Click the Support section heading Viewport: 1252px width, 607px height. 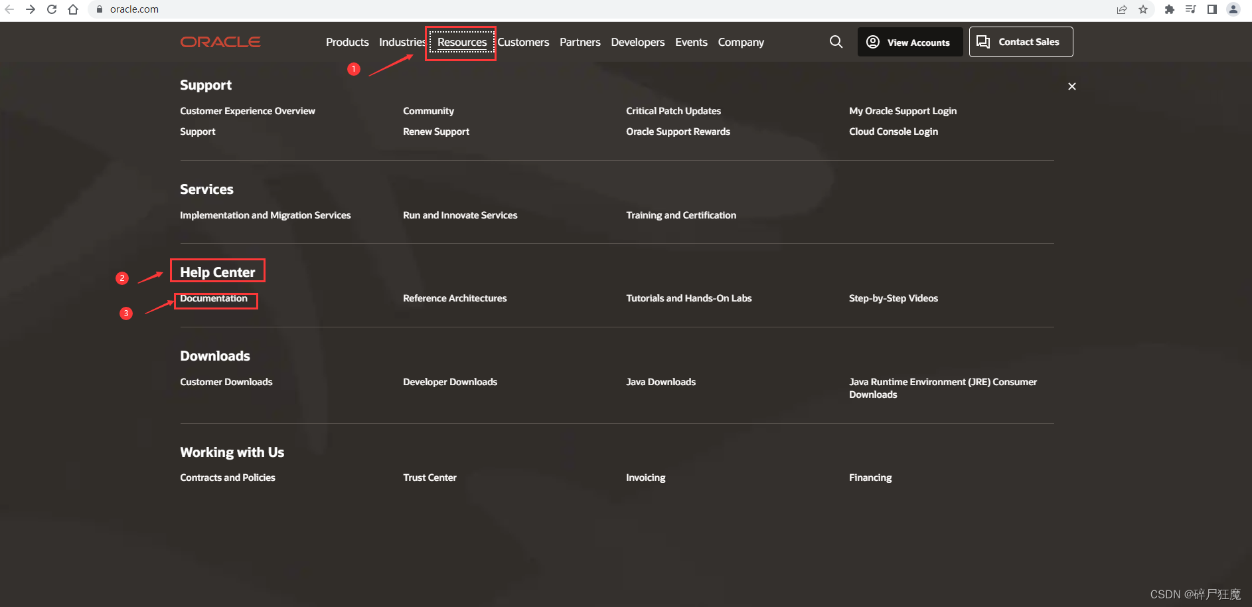point(206,85)
